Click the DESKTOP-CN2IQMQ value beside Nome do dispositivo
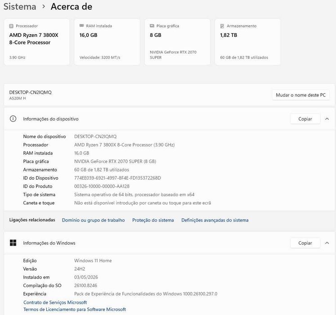Viewport: 336px width, 315px height. (x=95, y=137)
